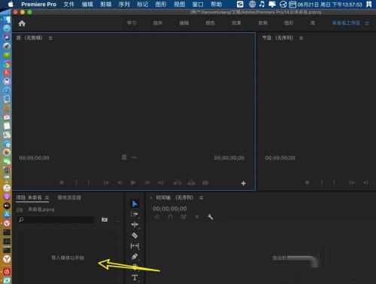
Task: Select the Razor tool
Action: click(x=135, y=235)
